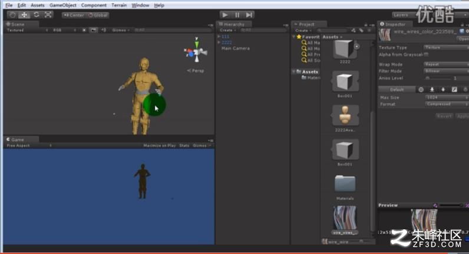Select the Web platform override icon

421,89
